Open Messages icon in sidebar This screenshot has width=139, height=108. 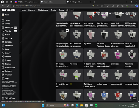(3, 27)
